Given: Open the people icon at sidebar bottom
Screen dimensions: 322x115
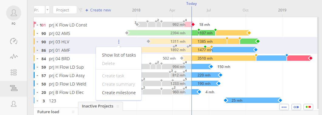Looking at the screenshot, I should [x=14, y=104].
